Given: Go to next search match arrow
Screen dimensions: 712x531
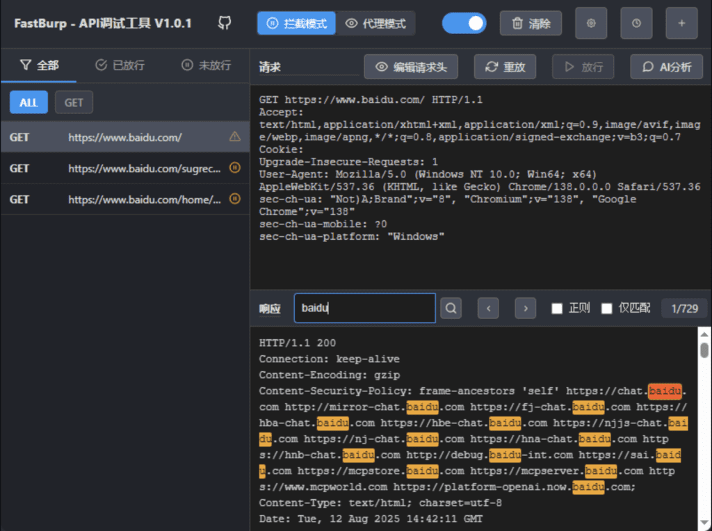Looking at the screenshot, I should [x=526, y=308].
